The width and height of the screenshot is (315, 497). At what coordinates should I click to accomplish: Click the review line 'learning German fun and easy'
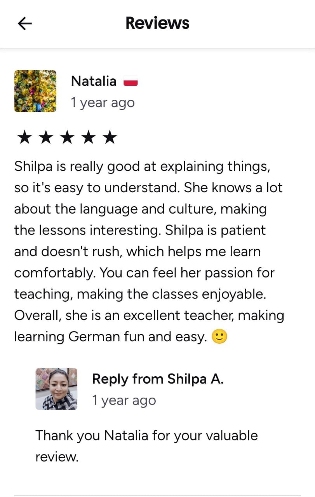coord(110,337)
